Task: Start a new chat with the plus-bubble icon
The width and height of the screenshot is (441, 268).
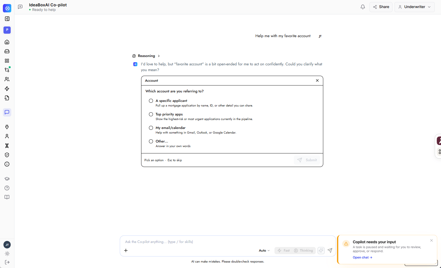Action: tap(20, 7)
